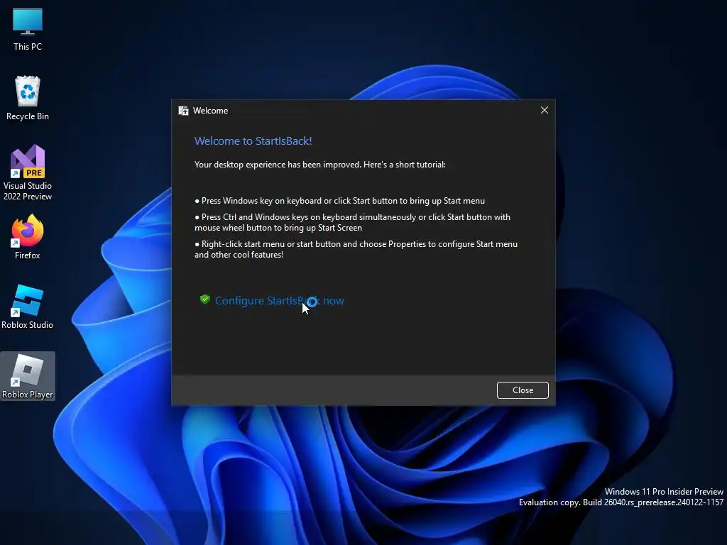Select the Roblox Player shortcut icon
The width and height of the screenshot is (727, 545).
28,376
